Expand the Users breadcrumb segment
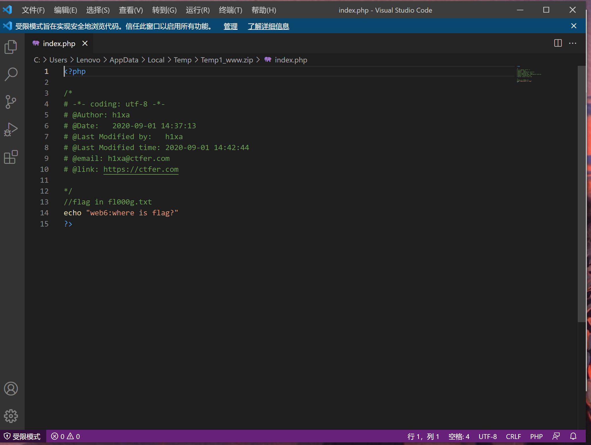The image size is (591, 445). pyautogui.click(x=58, y=60)
